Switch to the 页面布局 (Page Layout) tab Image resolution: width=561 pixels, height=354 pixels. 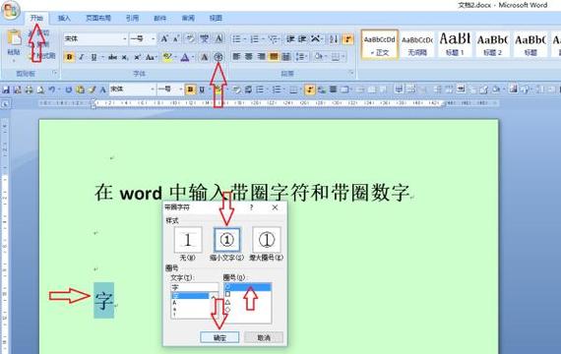(x=98, y=18)
